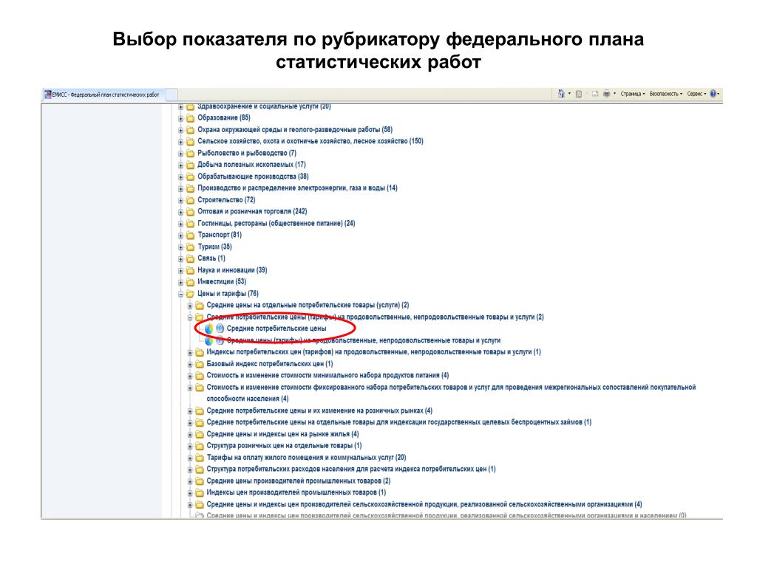Click folder icon of Структура розничных цен row
Screen dimensions: 757x567
[200, 446]
